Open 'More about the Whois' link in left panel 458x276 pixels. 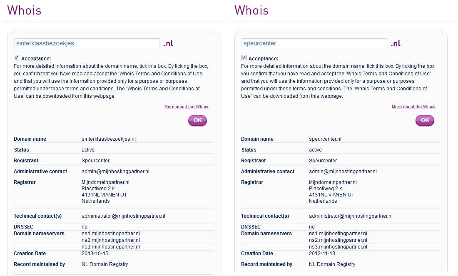pyautogui.click(x=187, y=107)
